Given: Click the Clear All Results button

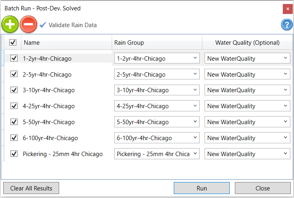Looking at the screenshot, I should [x=31, y=188].
